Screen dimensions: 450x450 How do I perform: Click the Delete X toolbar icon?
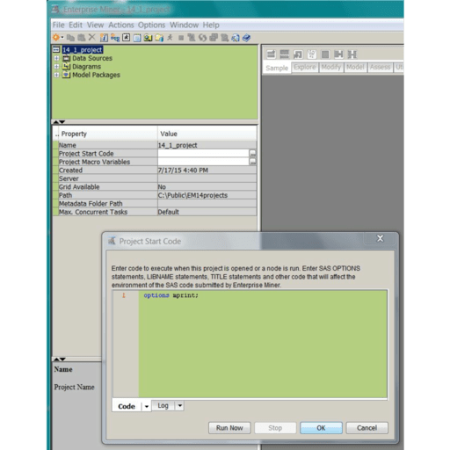tap(92, 37)
